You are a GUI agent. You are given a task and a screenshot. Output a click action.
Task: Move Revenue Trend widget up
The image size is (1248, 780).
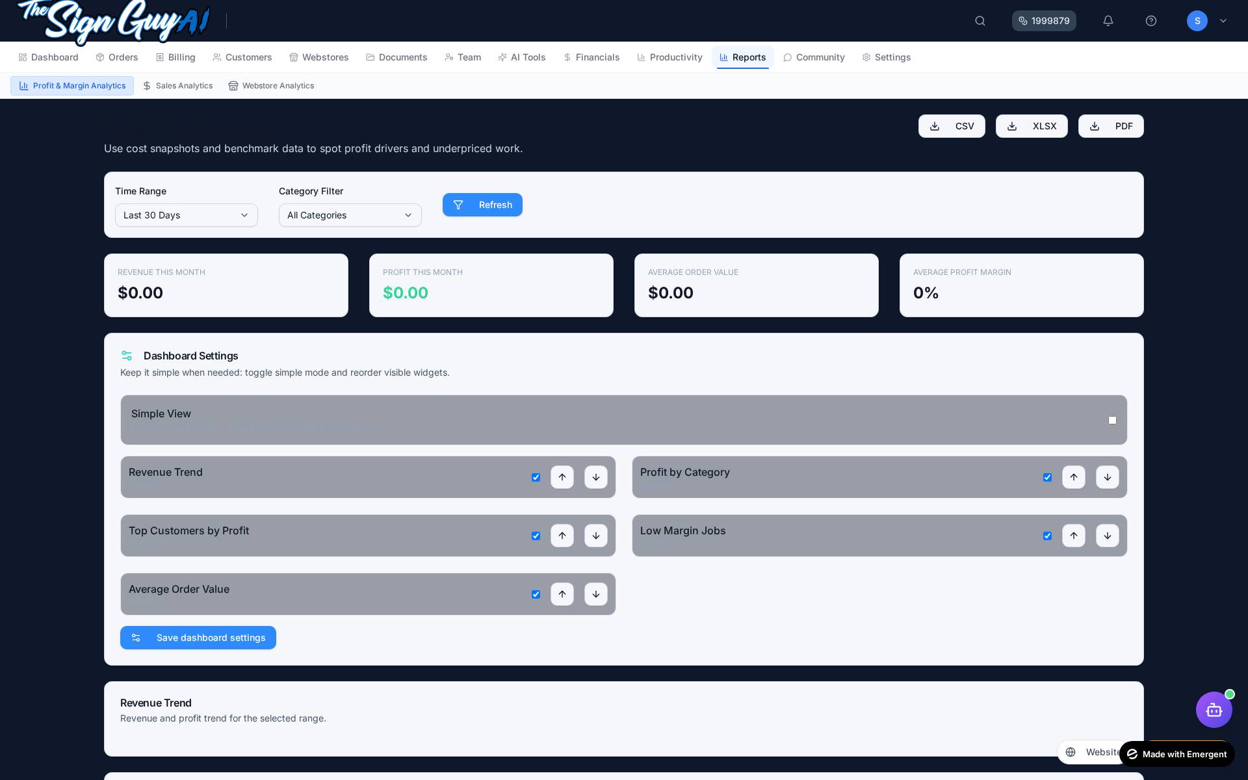coord(562,477)
